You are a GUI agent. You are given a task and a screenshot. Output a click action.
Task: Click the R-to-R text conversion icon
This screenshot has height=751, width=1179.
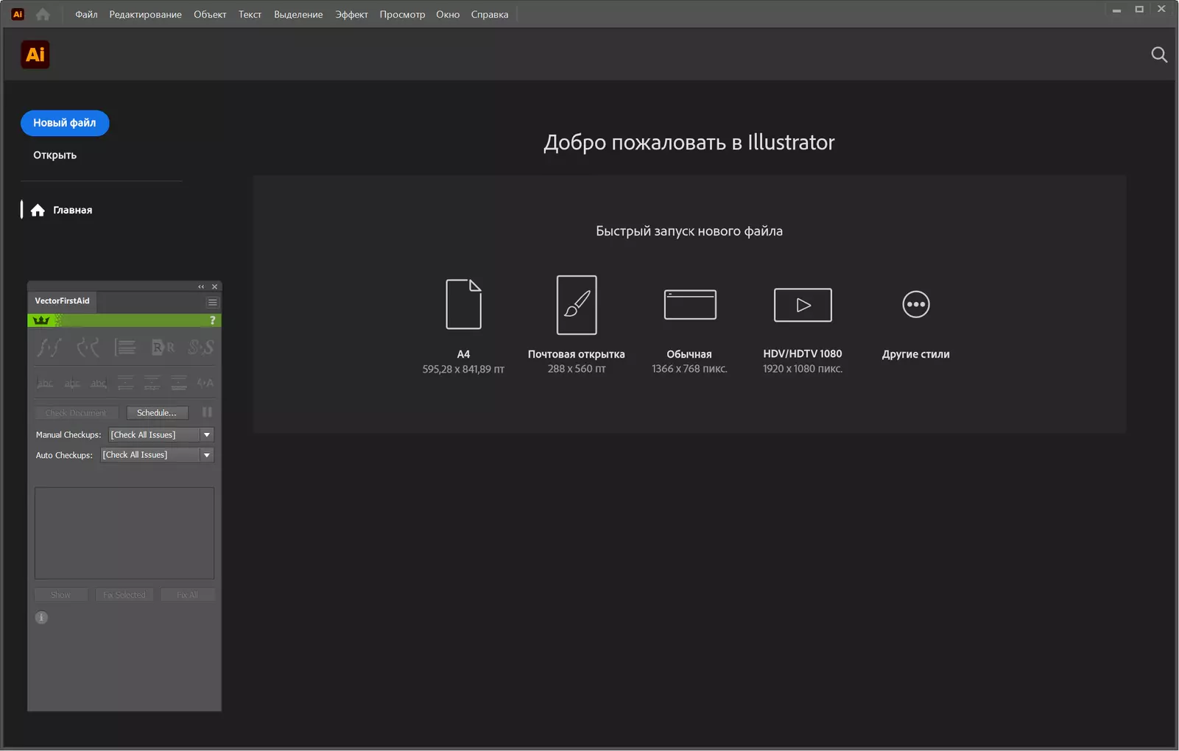[163, 347]
